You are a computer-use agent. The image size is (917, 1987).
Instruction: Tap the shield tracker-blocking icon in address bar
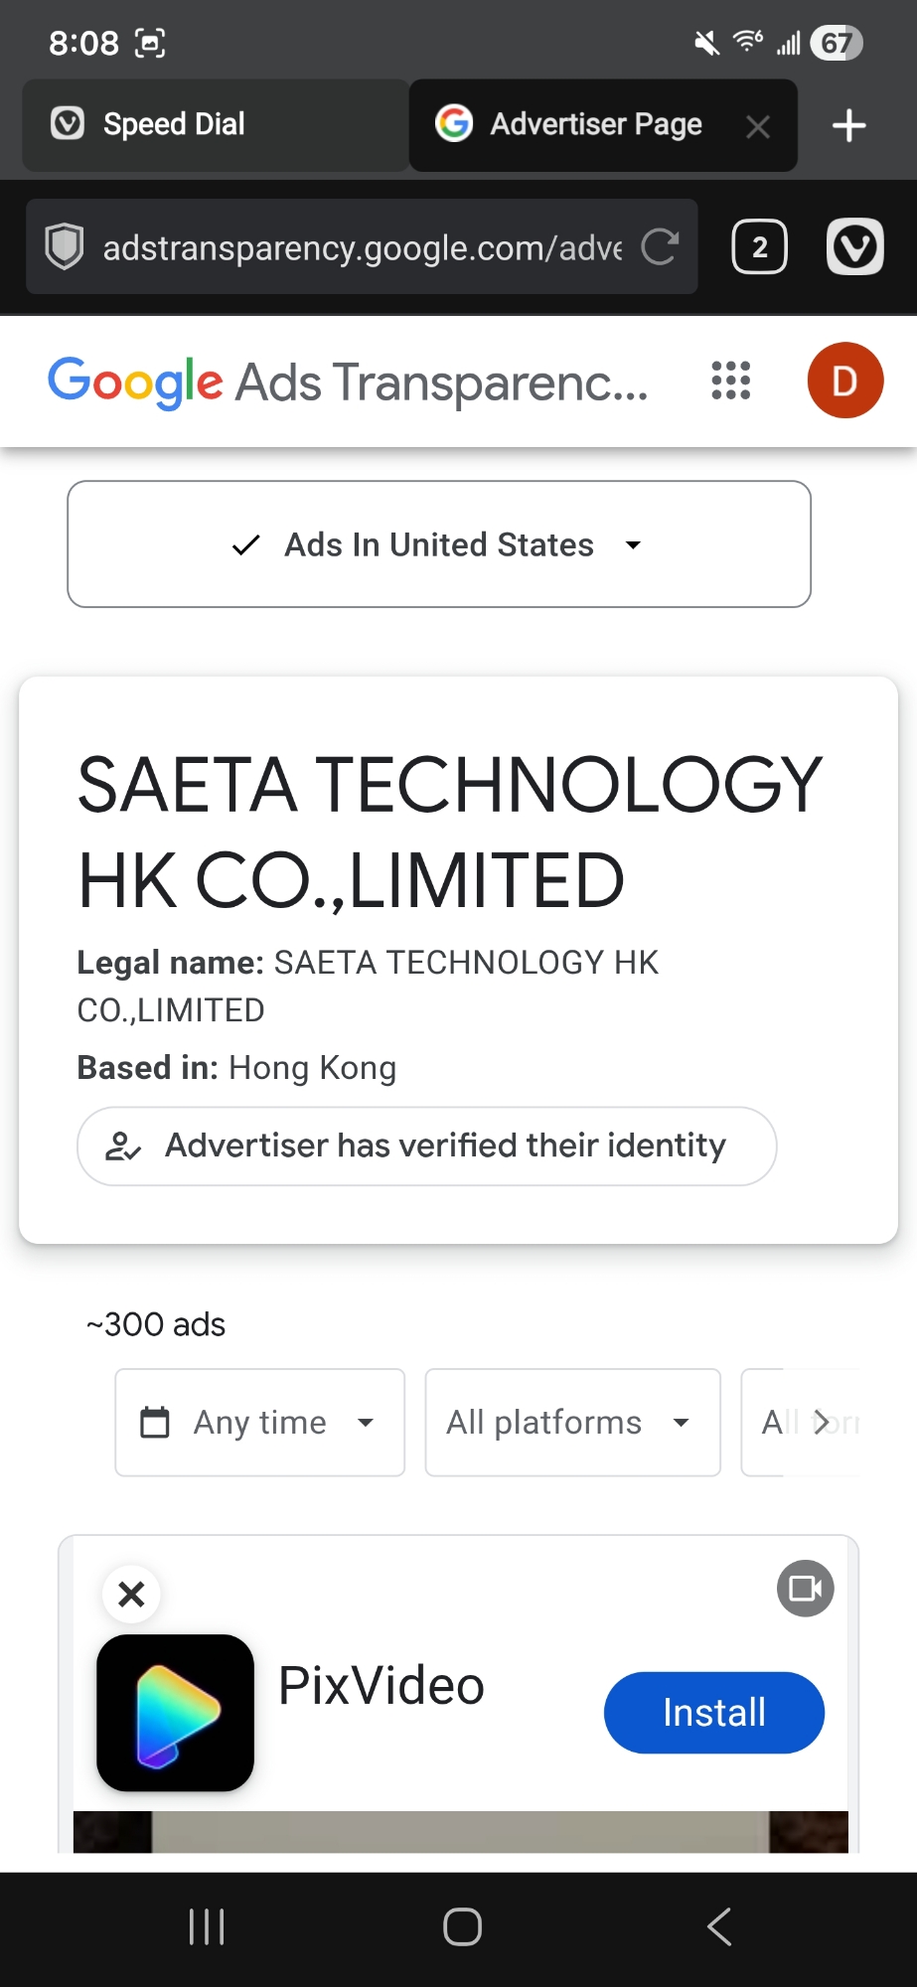pos(65,246)
